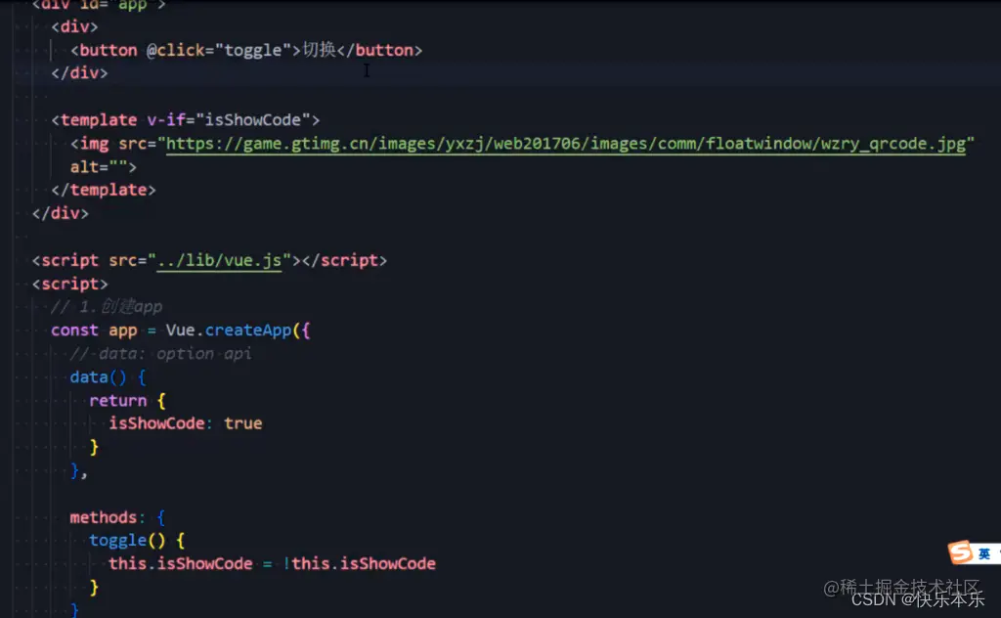Click the '},' line ending data()
This screenshot has width=1001, height=618.
click(78, 471)
